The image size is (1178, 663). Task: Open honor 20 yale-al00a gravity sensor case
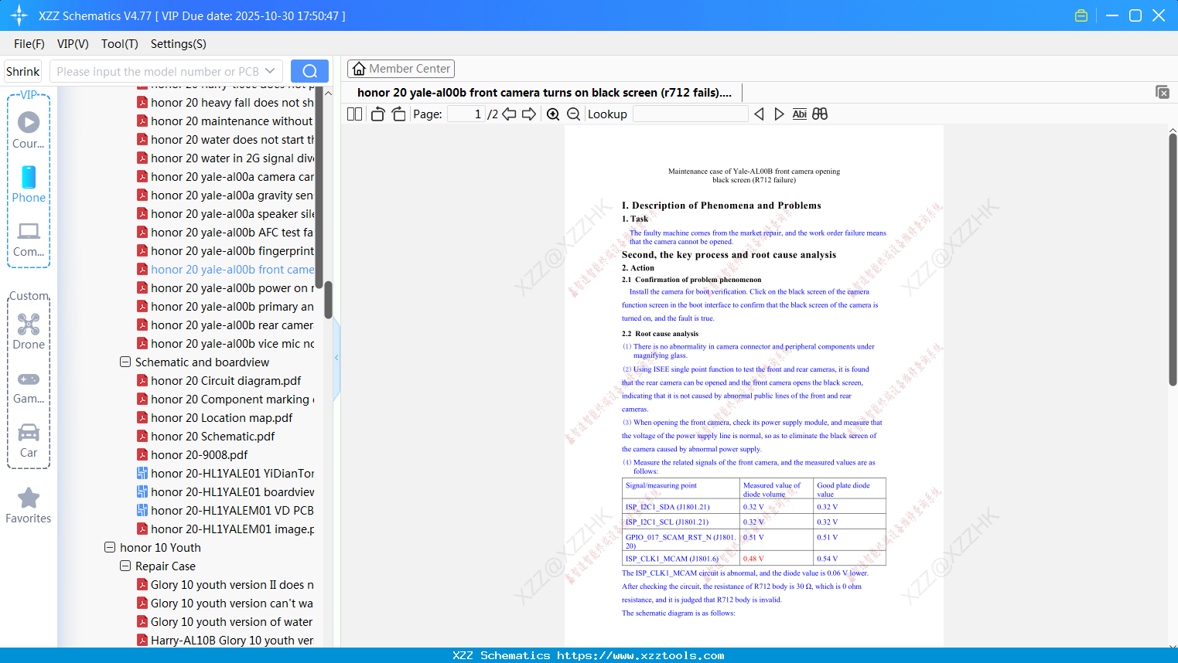pyautogui.click(x=226, y=195)
